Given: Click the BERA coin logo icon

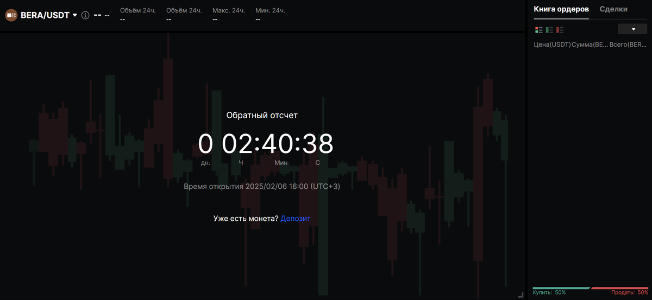Looking at the screenshot, I should pos(11,15).
